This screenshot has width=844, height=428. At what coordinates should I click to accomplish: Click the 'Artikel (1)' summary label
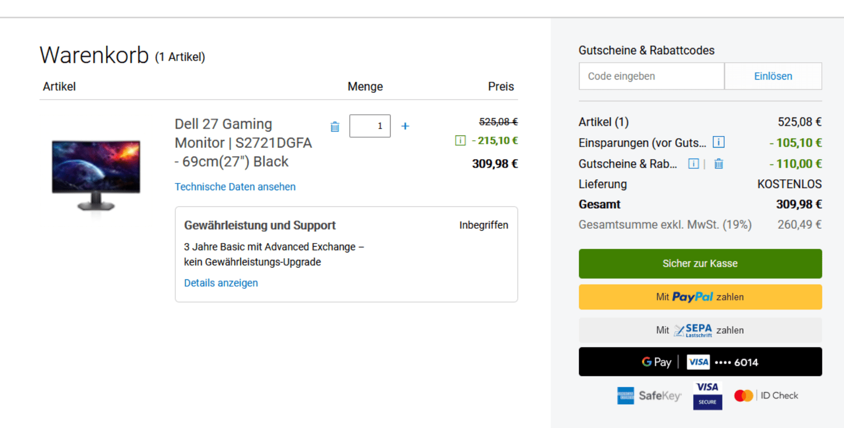[603, 122]
